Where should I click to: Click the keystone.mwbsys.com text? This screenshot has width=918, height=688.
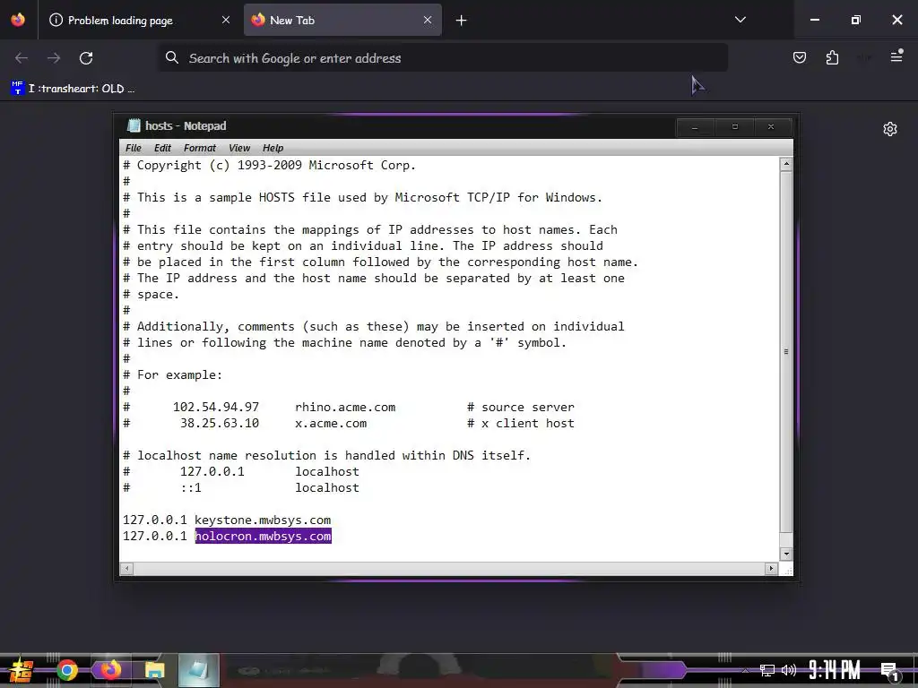[263, 520]
